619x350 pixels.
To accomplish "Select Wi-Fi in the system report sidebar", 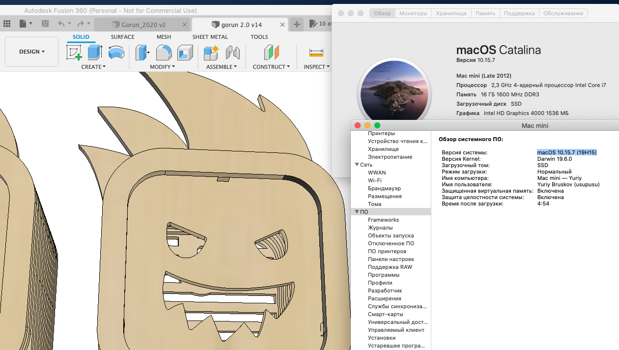I will 375,180.
